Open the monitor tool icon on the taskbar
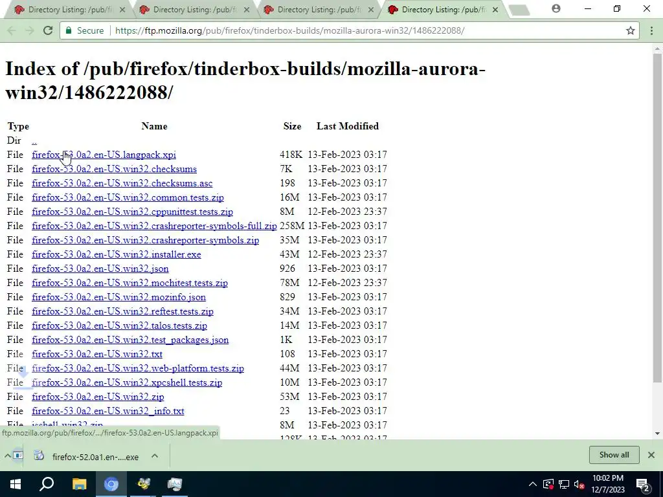The image size is (663, 497). [175, 484]
